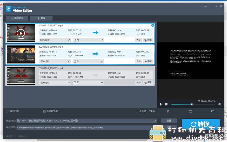Clear the file list (清空列表)
This screenshot has height=142, width=227.
pyautogui.click(x=12, y=111)
